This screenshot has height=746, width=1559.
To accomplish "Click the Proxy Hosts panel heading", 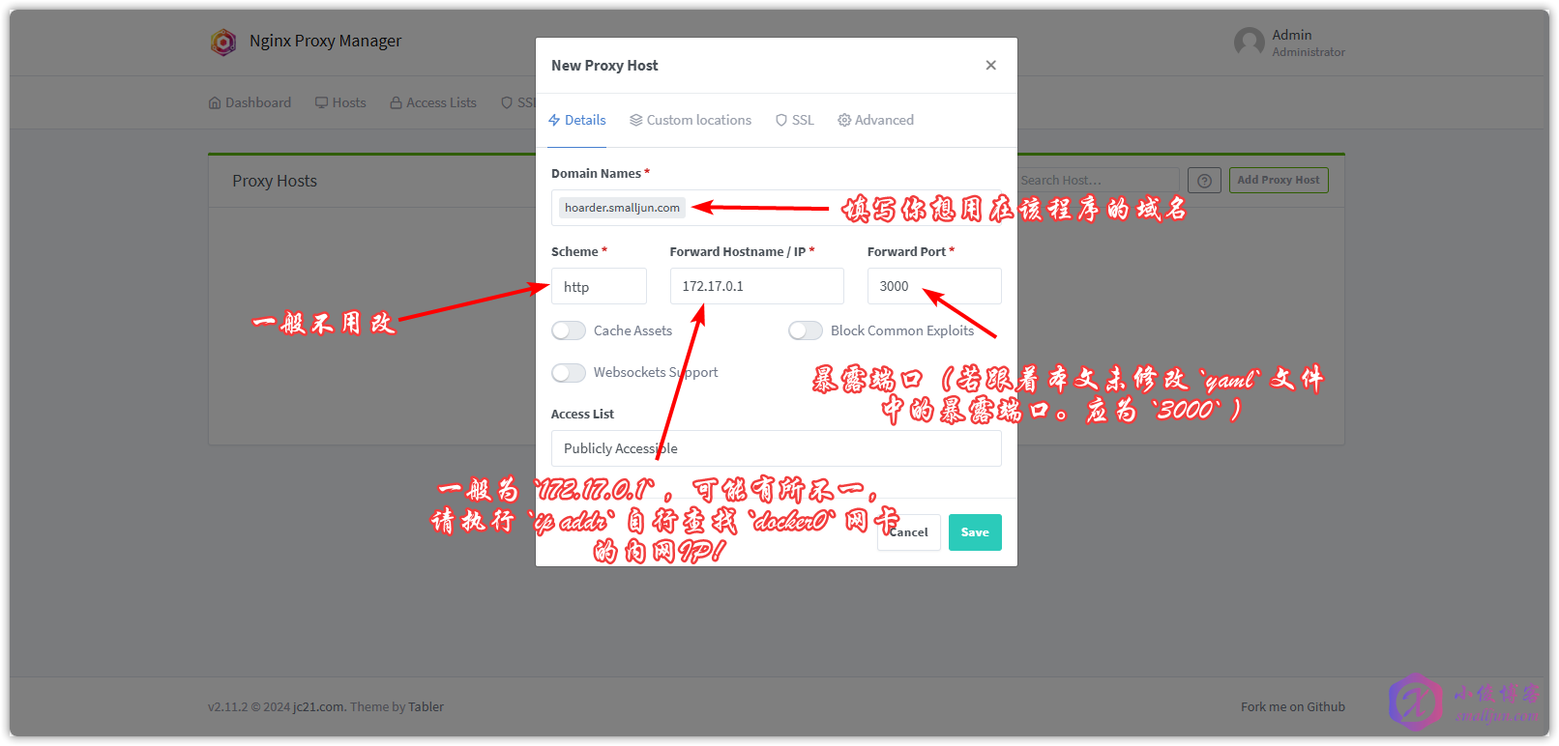I will point(275,181).
